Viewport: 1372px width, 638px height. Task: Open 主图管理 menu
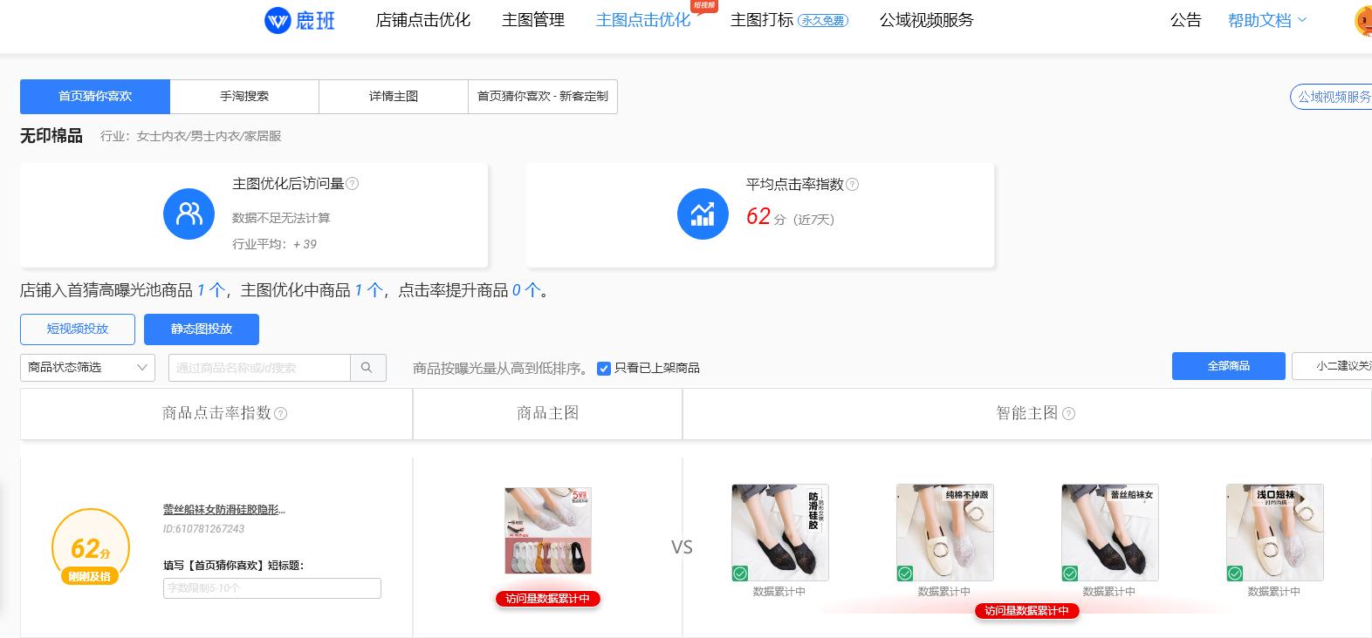coord(533,20)
